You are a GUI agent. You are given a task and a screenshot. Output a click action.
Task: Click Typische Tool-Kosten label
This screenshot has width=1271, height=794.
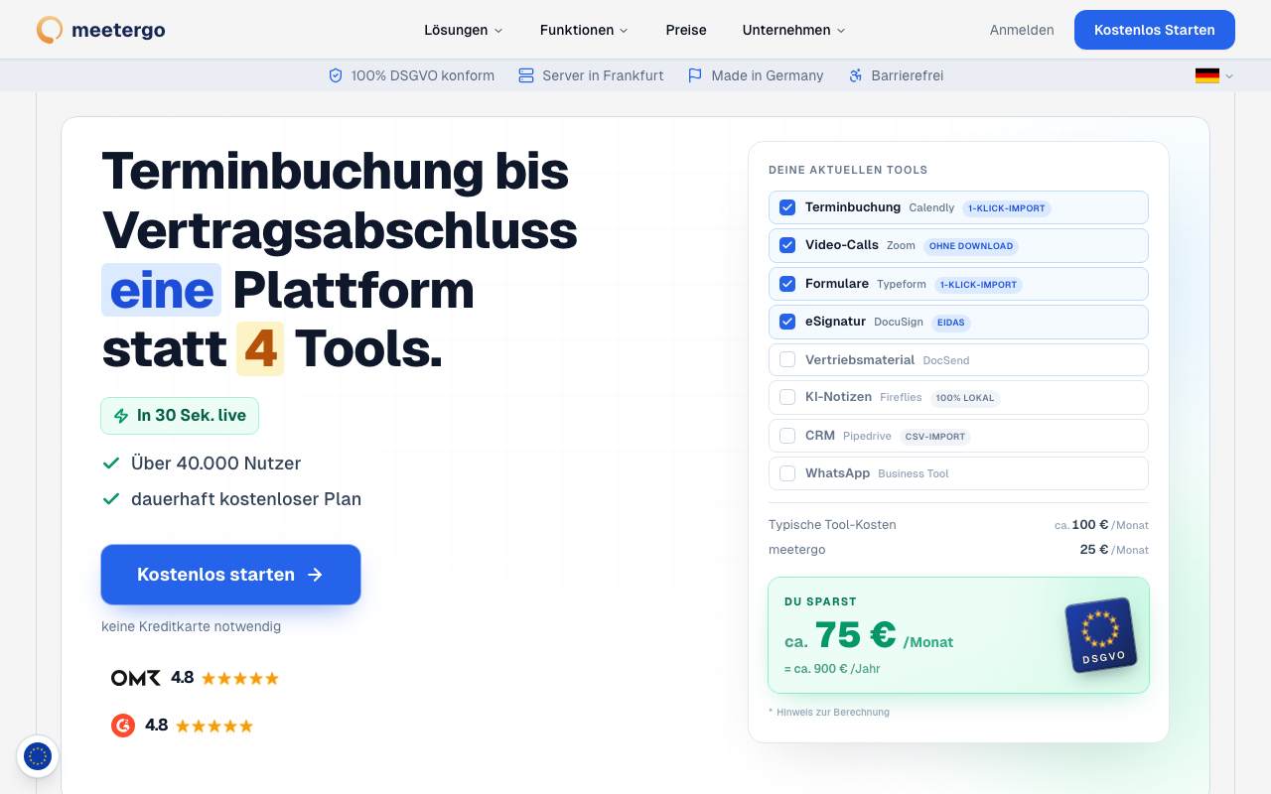point(832,525)
